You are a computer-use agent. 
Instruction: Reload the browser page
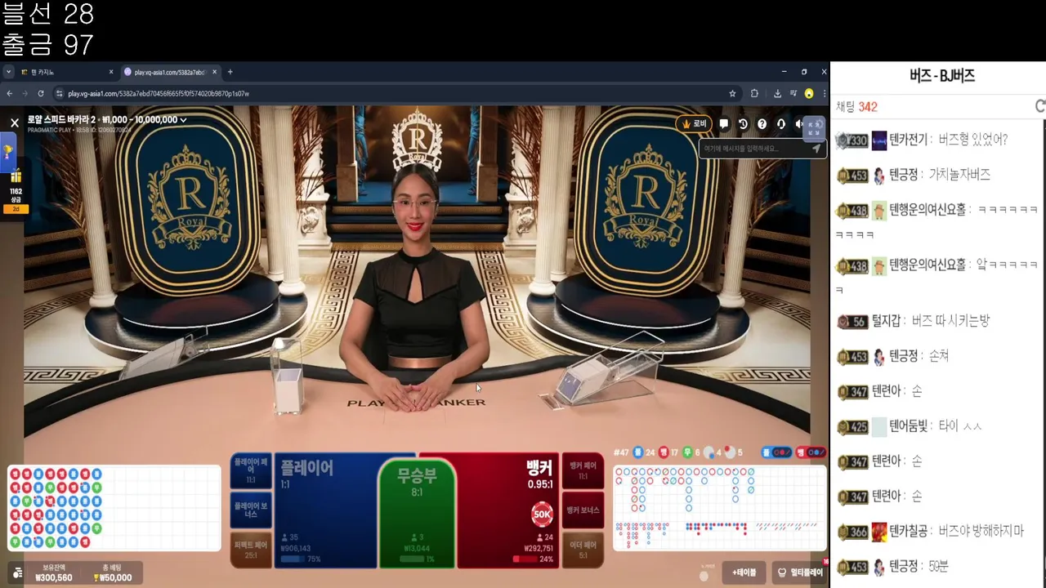coord(41,93)
